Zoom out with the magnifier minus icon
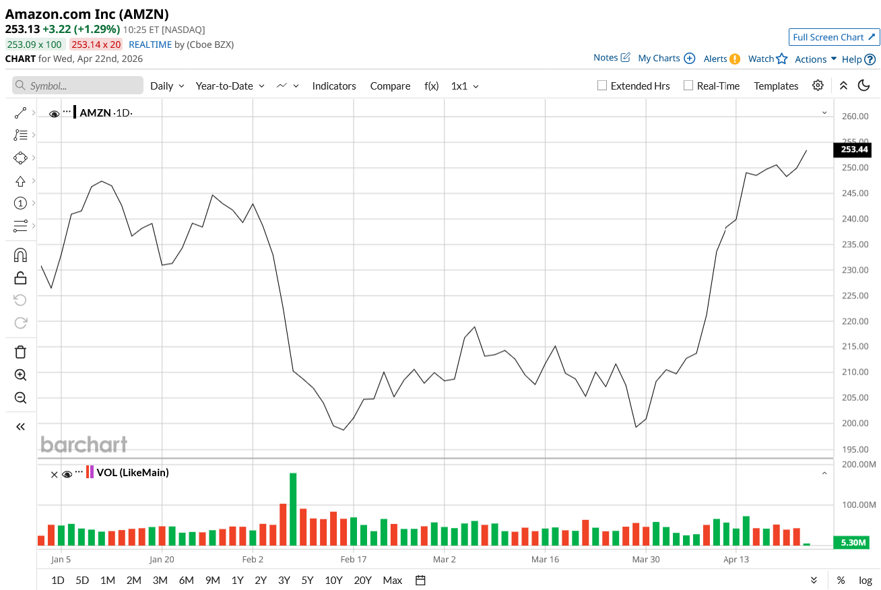This screenshot has width=881, height=590. coord(20,397)
